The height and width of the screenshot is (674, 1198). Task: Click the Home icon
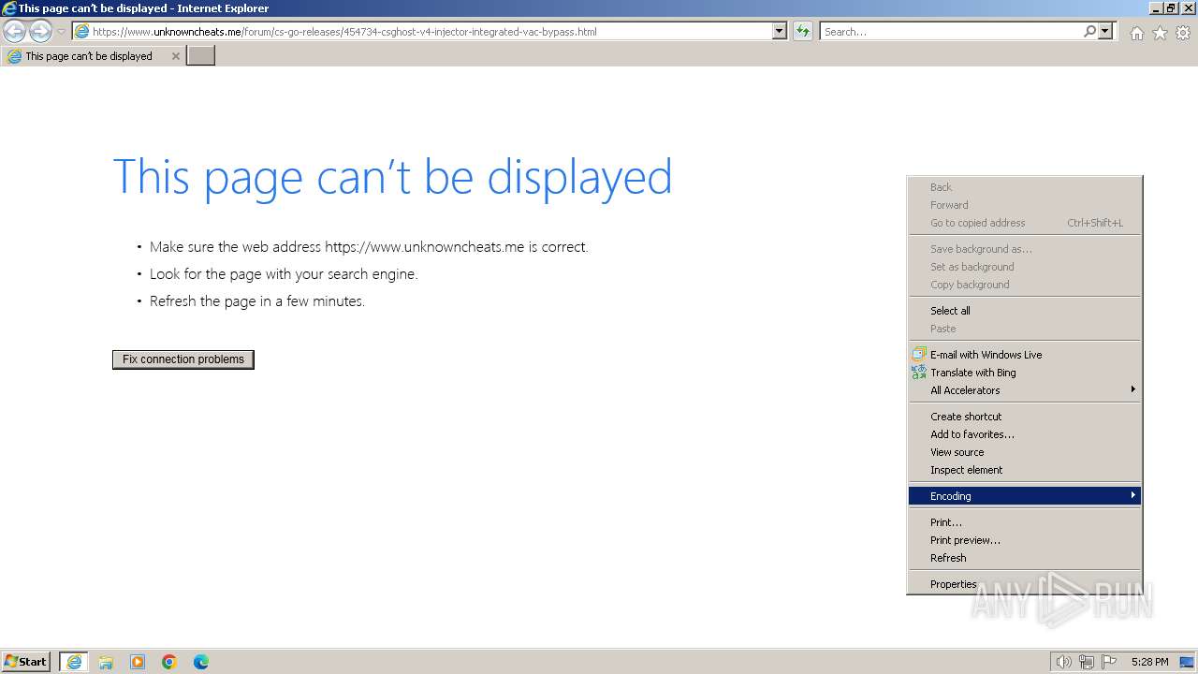pyautogui.click(x=1136, y=33)
